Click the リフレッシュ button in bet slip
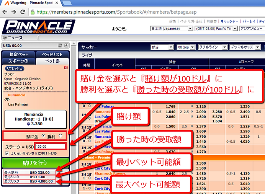This screenshot has width=265, height=194. coord(15,68)
